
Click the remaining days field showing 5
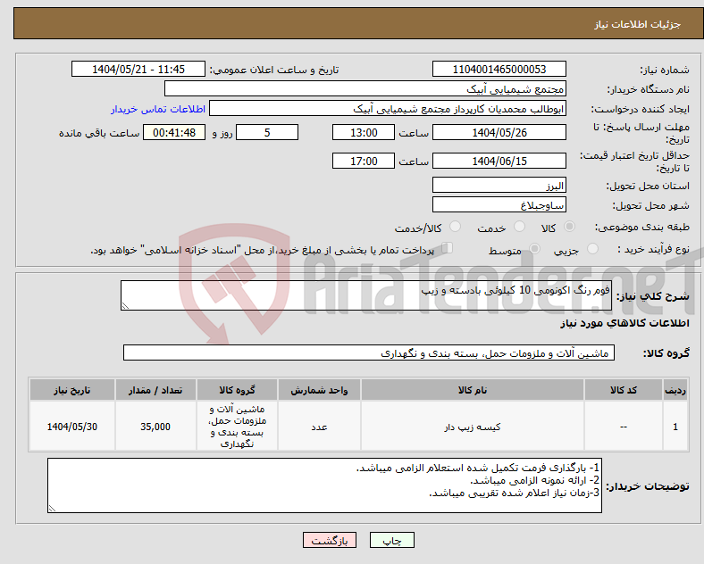click(267, 133)
